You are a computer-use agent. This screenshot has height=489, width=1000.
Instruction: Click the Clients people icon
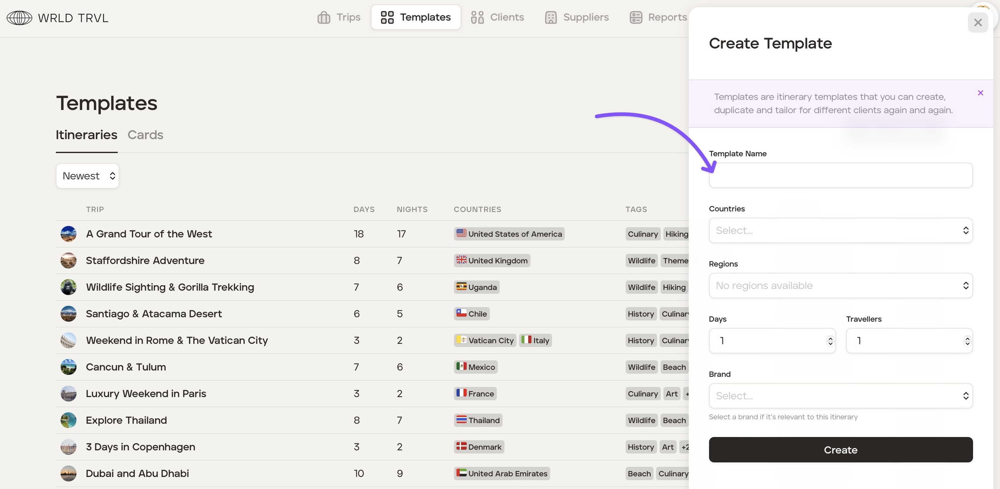click(x=477, y=17)
